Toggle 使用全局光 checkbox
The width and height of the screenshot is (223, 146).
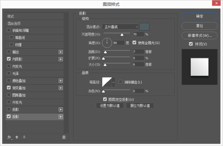coord(134,43)
